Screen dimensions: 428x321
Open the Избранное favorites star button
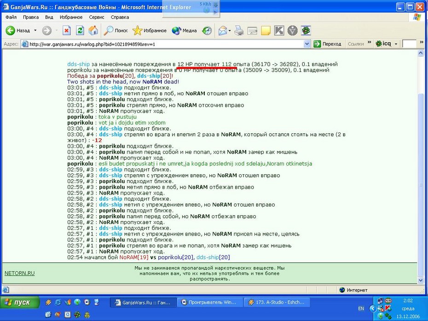[x=150, y=30]
